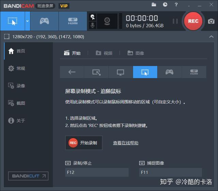Collapse the panel with the up chevron
The height and width of the screenshot is (191, 218).
pyautogui.click(x=211, y=37)
